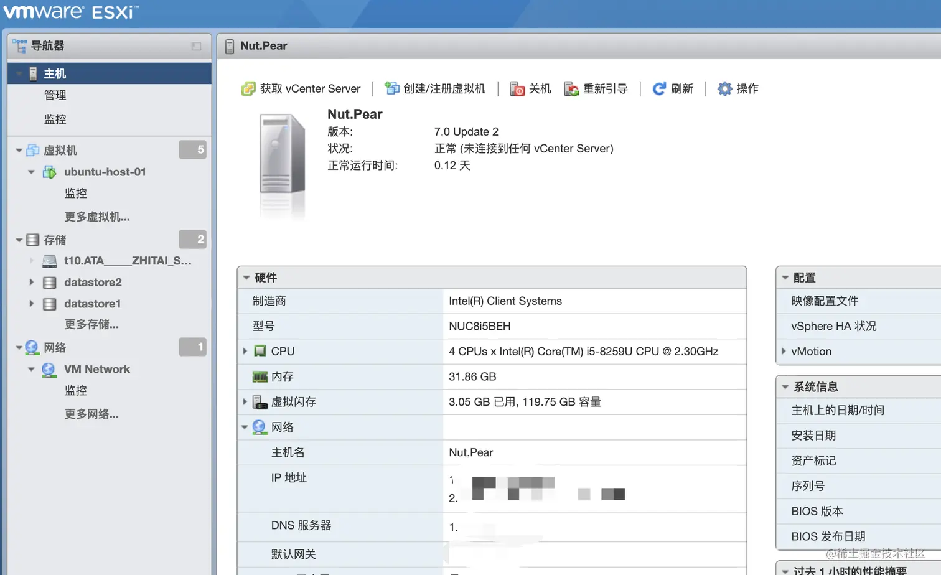
Task: Expand datastore1 in the storage tree
Action: [32, 304]
